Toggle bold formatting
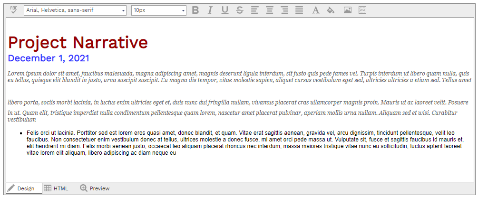Image resolution: width=478 pixels, height=197 pixels. 195,10
